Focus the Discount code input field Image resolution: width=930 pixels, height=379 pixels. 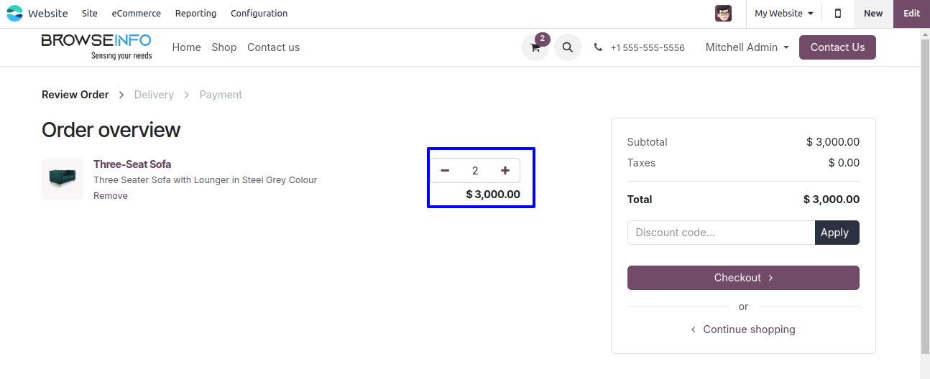click(x=721, y=233)
